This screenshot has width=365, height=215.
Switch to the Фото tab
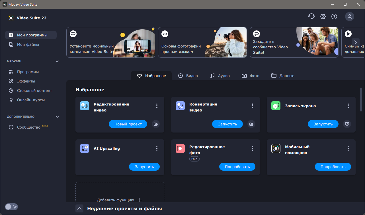[x=251, y=76]
